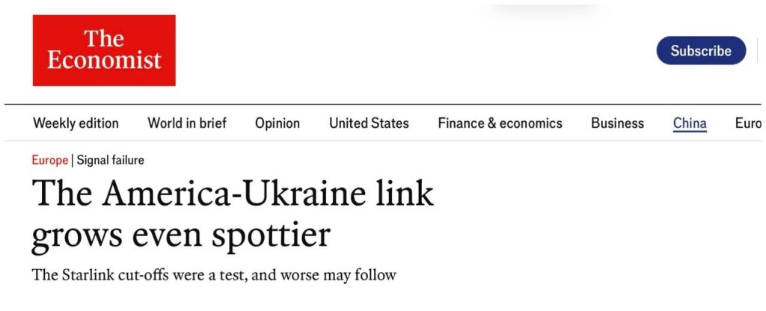Click The Economist red logo
766x311 pixels.
(x=104, y=50)
